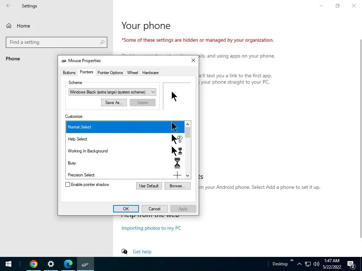Click search magnifier icon in Settings
This screenshot has width=362, height=271.
[x=102, y=42]
